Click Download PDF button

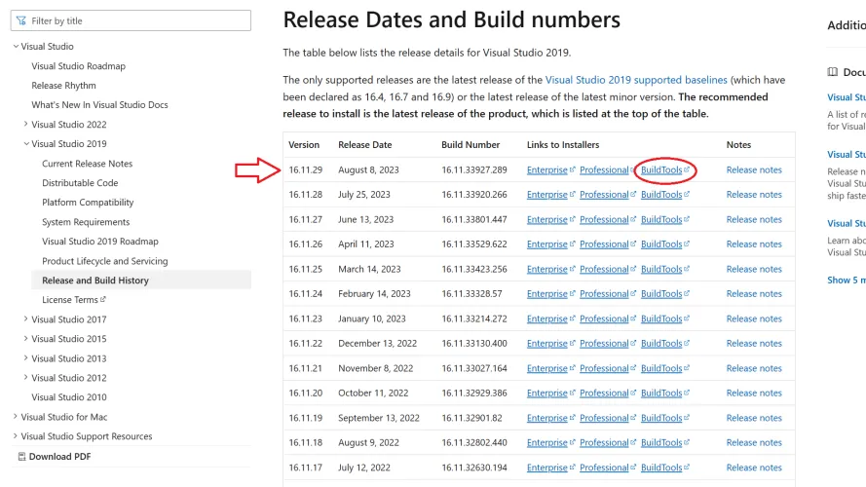[59, 456]
